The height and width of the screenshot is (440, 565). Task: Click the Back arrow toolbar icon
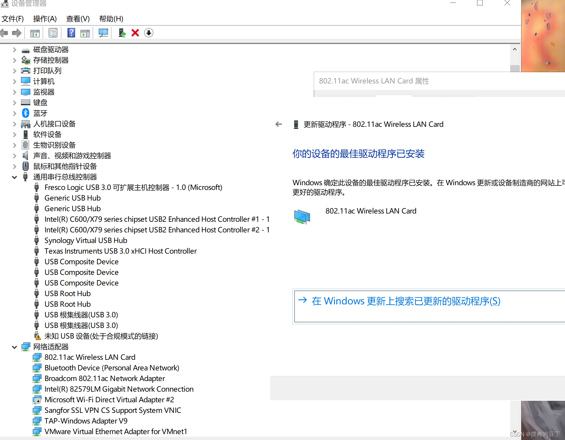(x=4, y=33)
